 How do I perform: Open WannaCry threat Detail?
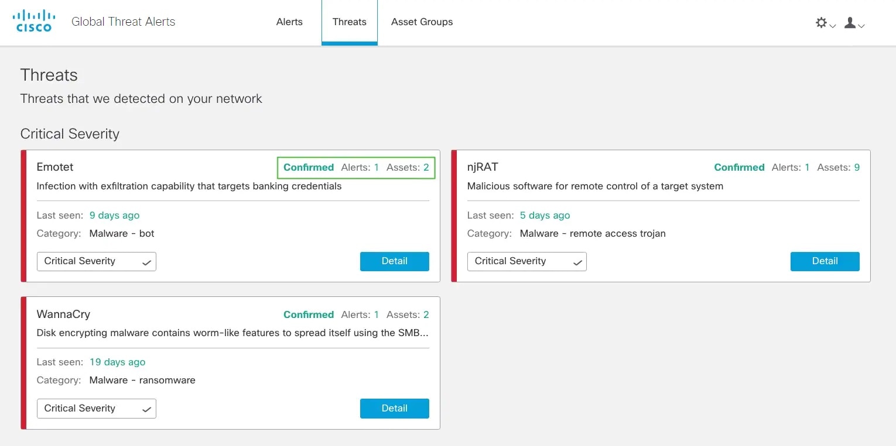(395, 409)
